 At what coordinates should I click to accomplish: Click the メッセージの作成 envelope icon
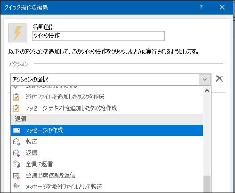(16, 130)
